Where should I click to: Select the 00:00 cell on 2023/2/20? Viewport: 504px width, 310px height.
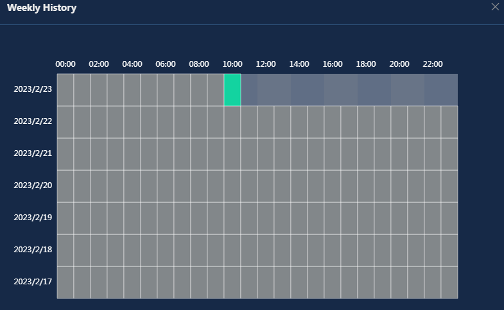[x=65, y=186]
